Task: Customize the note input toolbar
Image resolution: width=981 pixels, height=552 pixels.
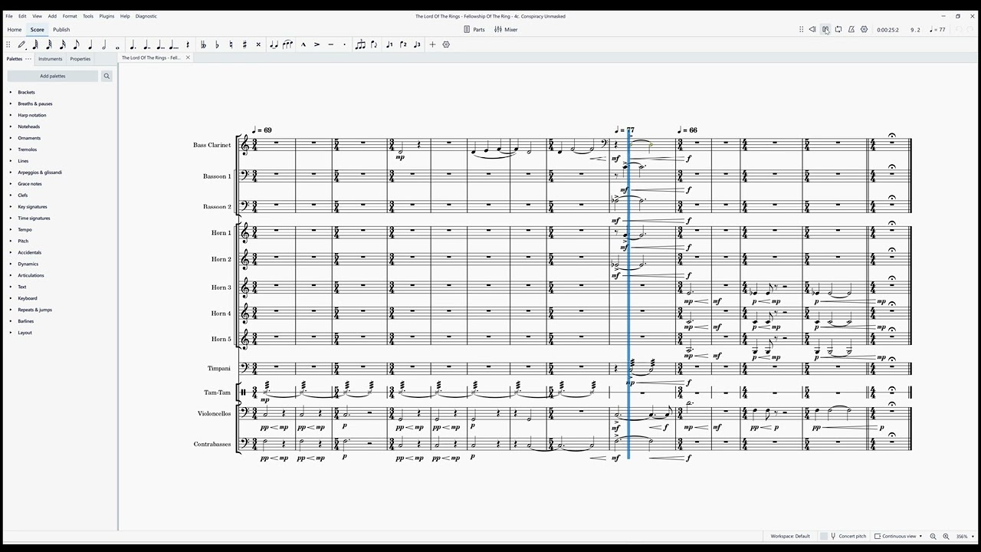Action: click(x=447, y=44)
